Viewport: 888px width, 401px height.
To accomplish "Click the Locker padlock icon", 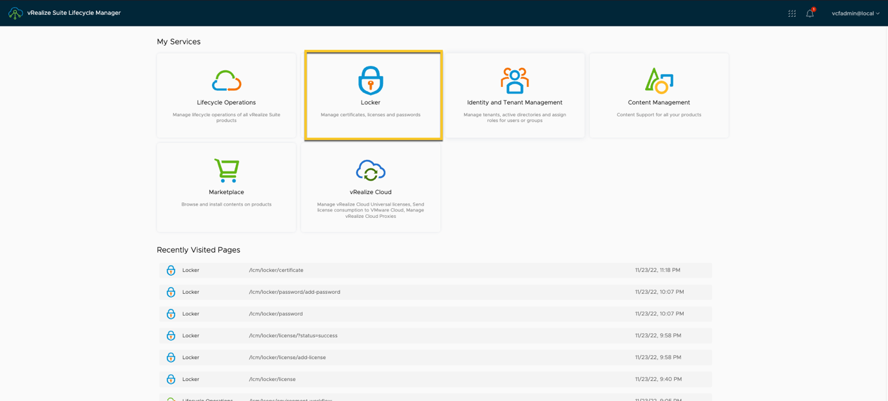I will click(371, 80).
